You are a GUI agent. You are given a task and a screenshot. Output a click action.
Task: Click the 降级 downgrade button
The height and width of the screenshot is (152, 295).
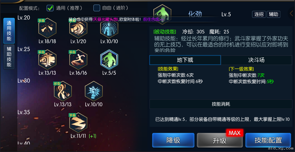click(173, 140)
